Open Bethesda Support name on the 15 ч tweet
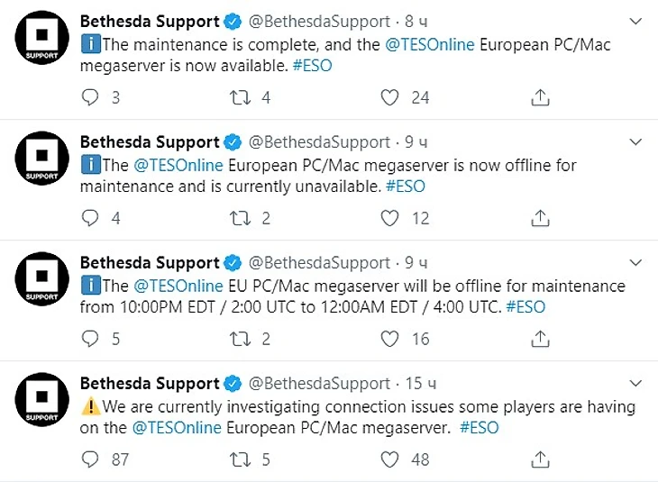The width and height of the screenshot is (658, 482). tap(150, 384)
